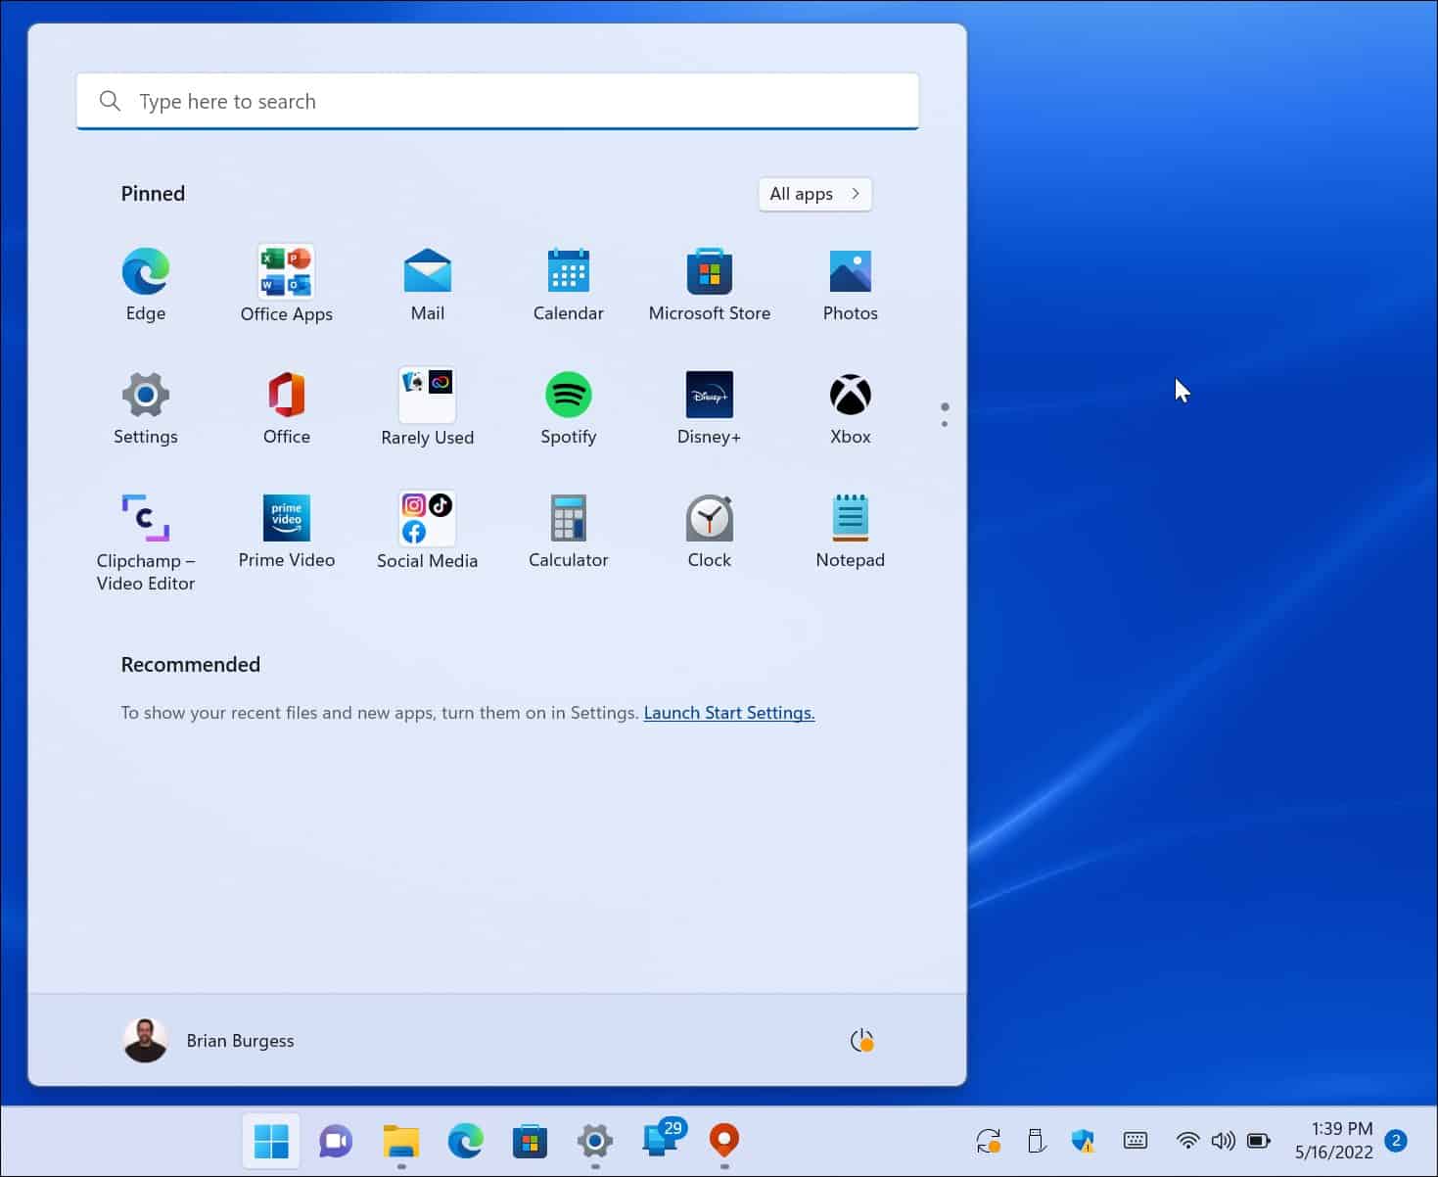
Task: Open Notepad from pinned apps
Action: [850, 519]
